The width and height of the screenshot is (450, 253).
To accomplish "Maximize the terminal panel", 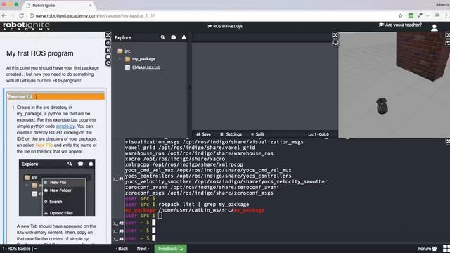I will click(448, 141).
